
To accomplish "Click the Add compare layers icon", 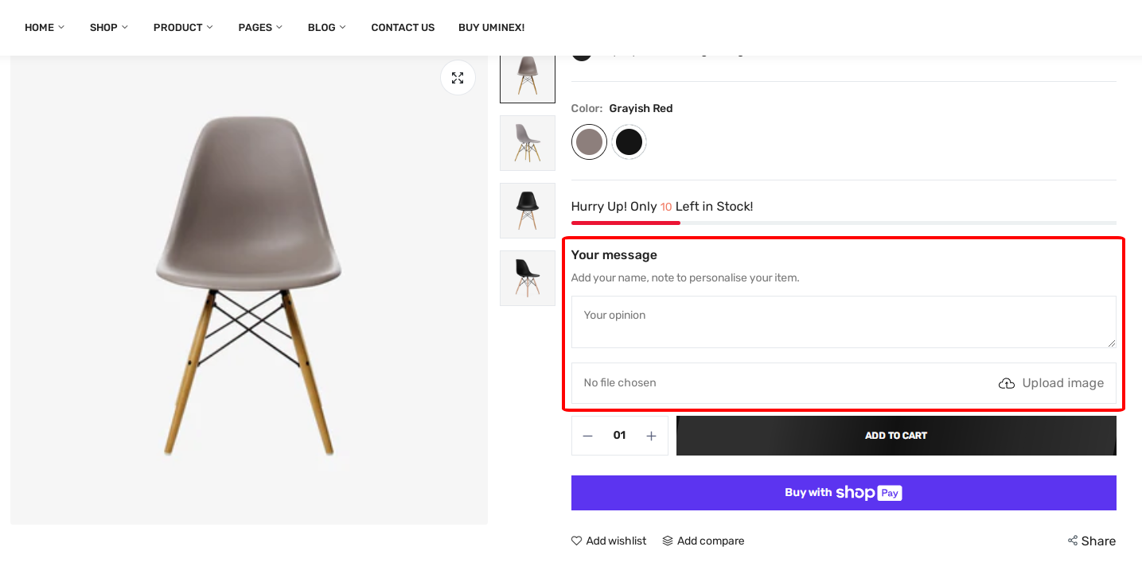I will click(668, 541).
